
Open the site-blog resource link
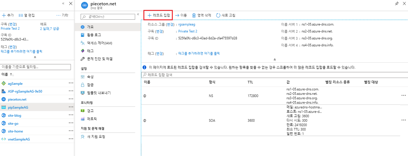(x=15, y=115)
